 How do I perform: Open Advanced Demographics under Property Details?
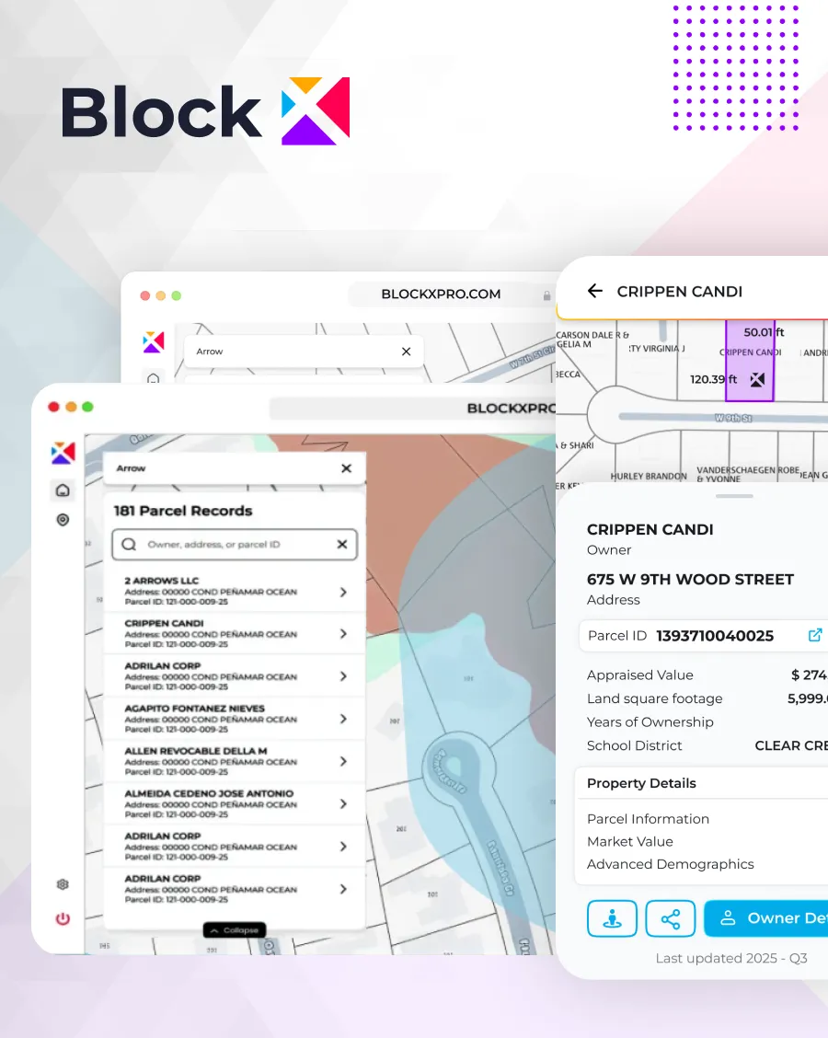click(x=671, y=864)
